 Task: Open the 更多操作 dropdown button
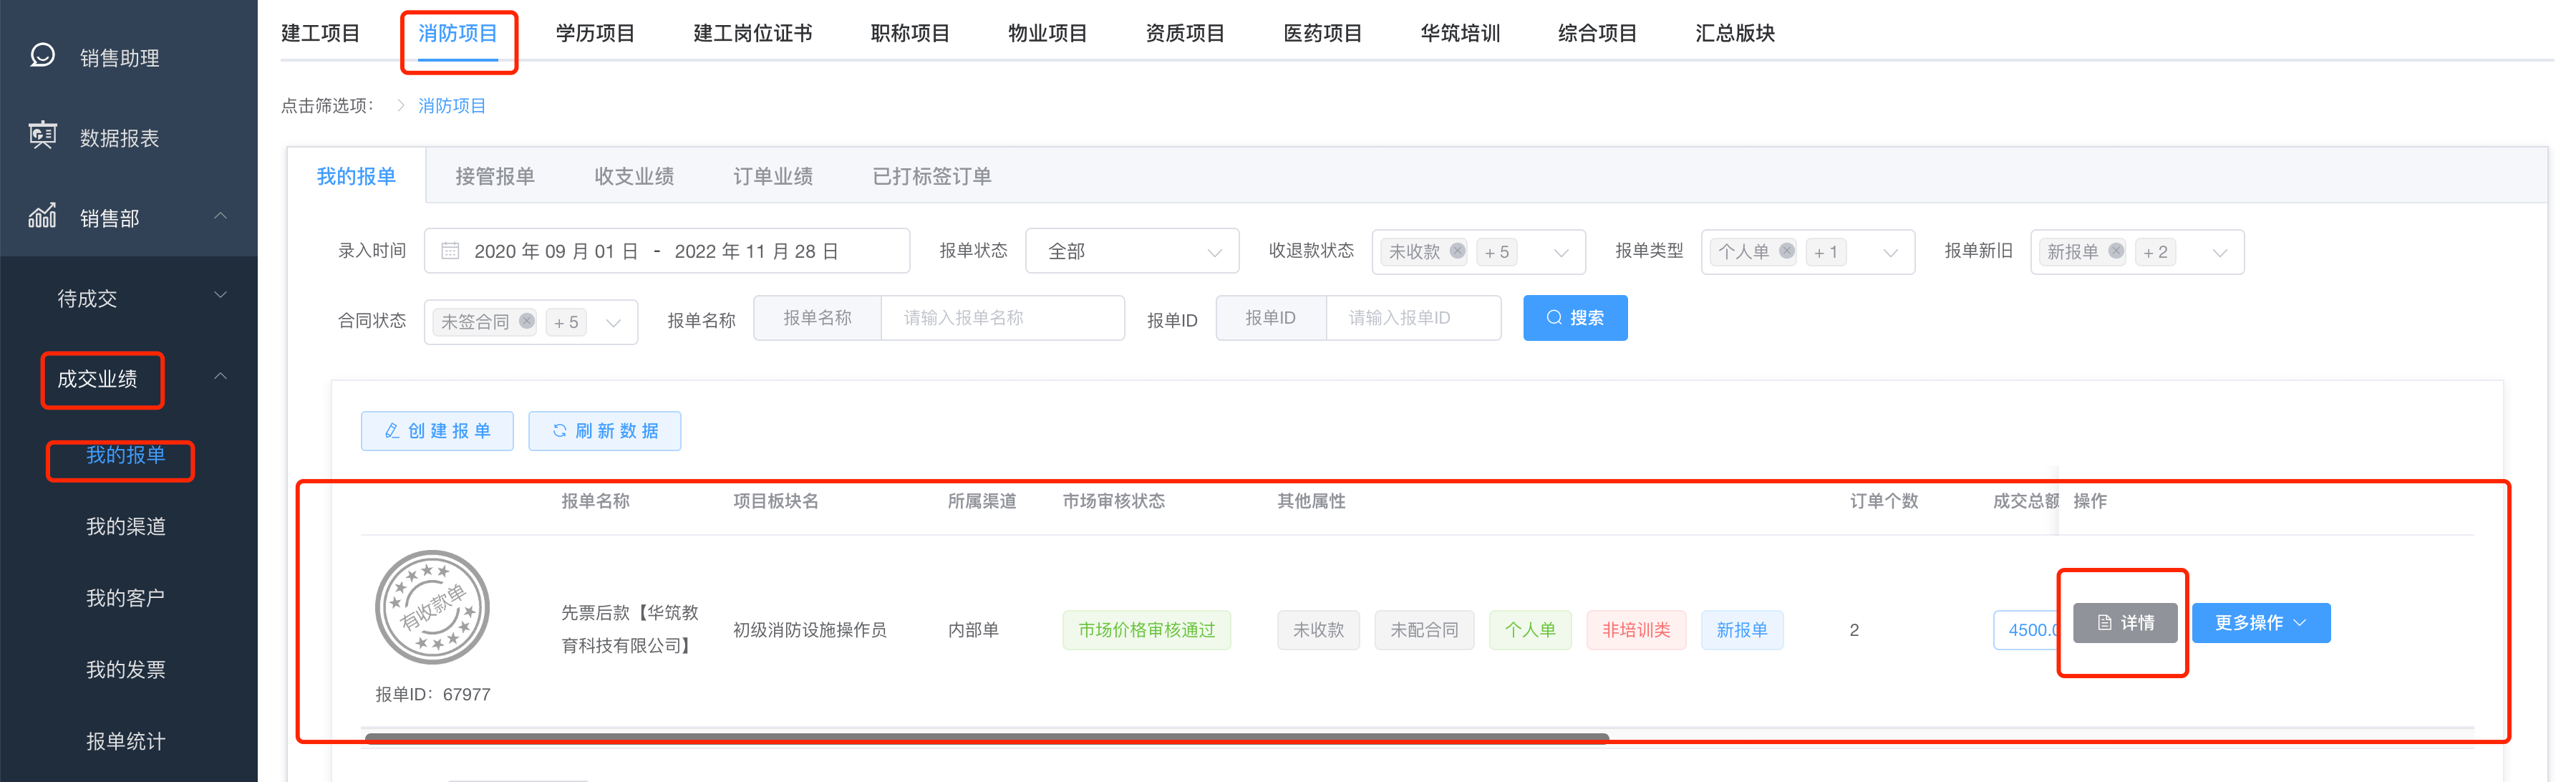(2260, 623)
